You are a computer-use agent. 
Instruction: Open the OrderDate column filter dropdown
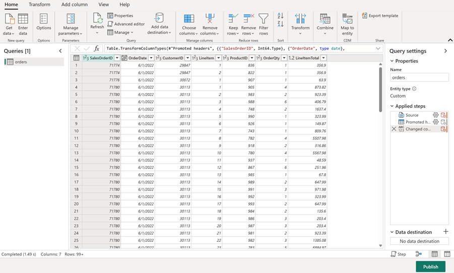point(151,58)
